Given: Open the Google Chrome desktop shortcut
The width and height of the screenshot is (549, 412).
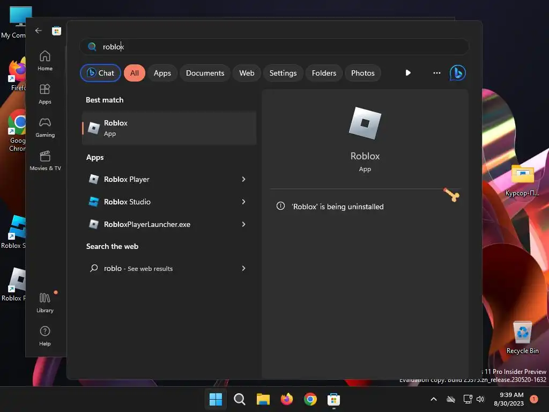Looking at the screenshot, I should point(17,131).
